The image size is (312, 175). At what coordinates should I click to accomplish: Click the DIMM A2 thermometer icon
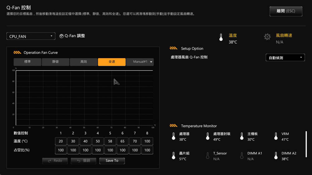pos(276,156)
